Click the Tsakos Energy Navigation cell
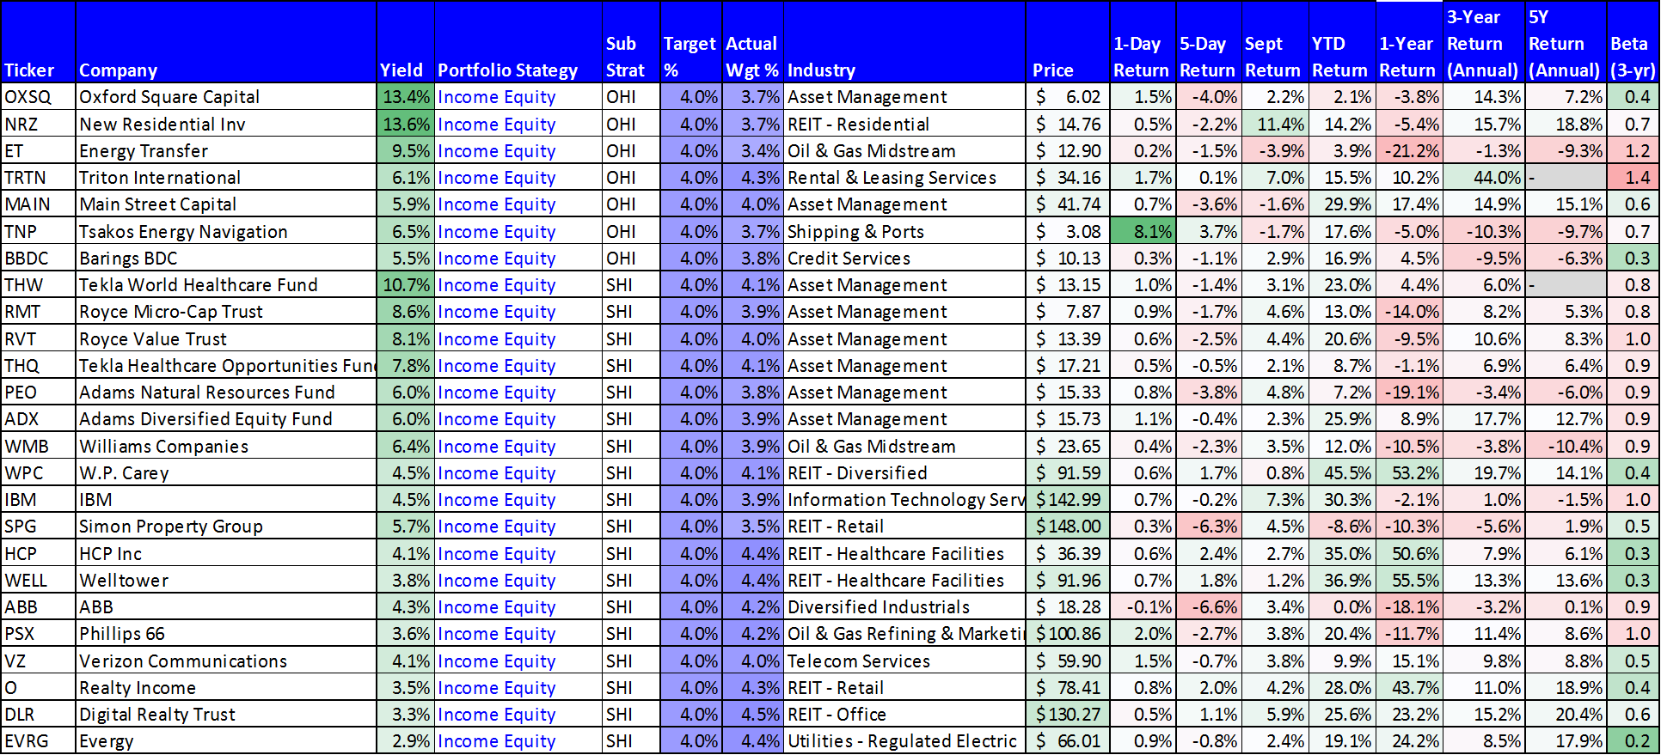 pos(226,232)
